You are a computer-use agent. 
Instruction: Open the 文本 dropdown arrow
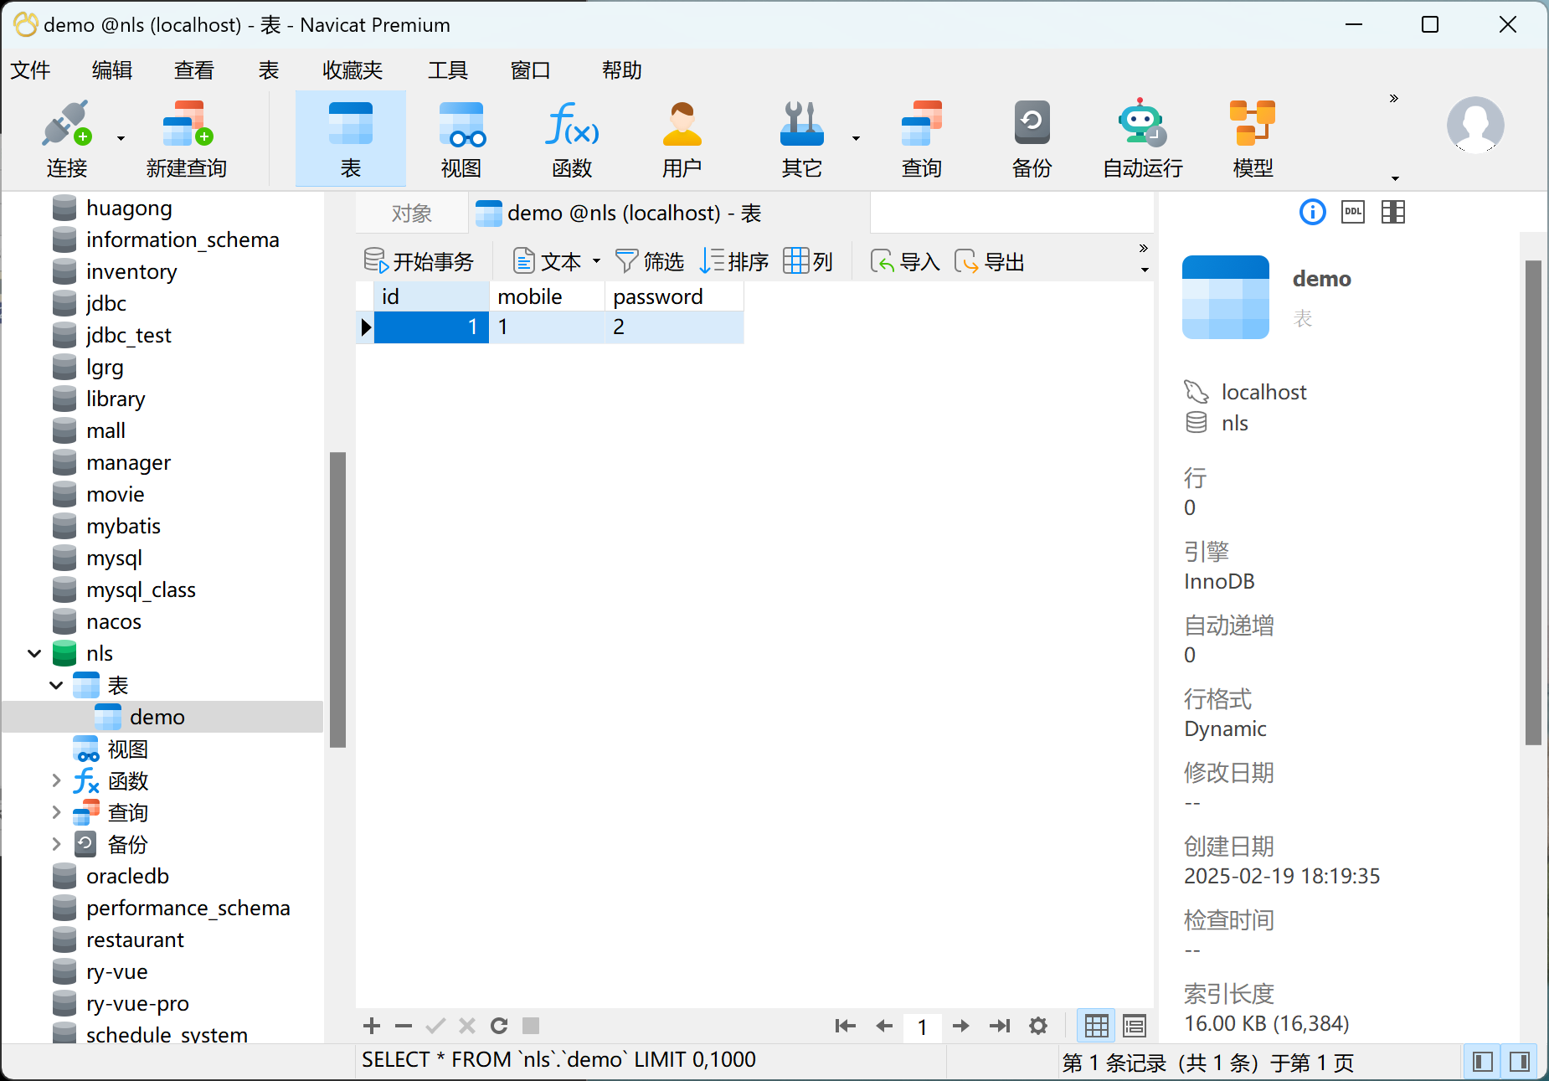[596, 261]
